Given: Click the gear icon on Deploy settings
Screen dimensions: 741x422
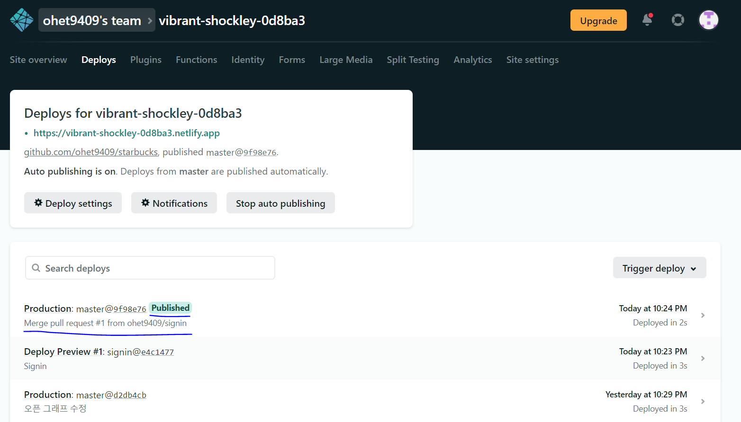Looking at the screenshot, I should [x=38, y=202].
